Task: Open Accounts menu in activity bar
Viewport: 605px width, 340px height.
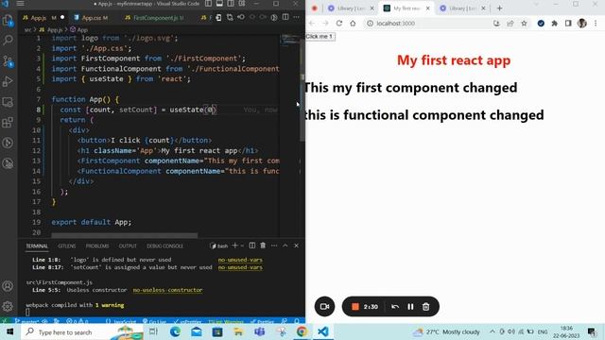Action: coord(8,286)
